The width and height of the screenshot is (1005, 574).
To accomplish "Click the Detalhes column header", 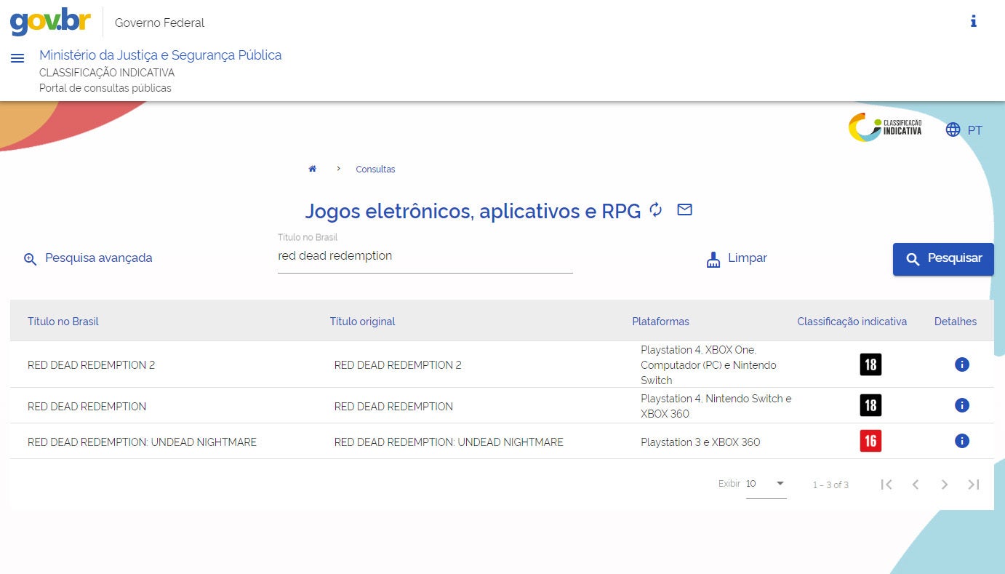I will point(956,322).
